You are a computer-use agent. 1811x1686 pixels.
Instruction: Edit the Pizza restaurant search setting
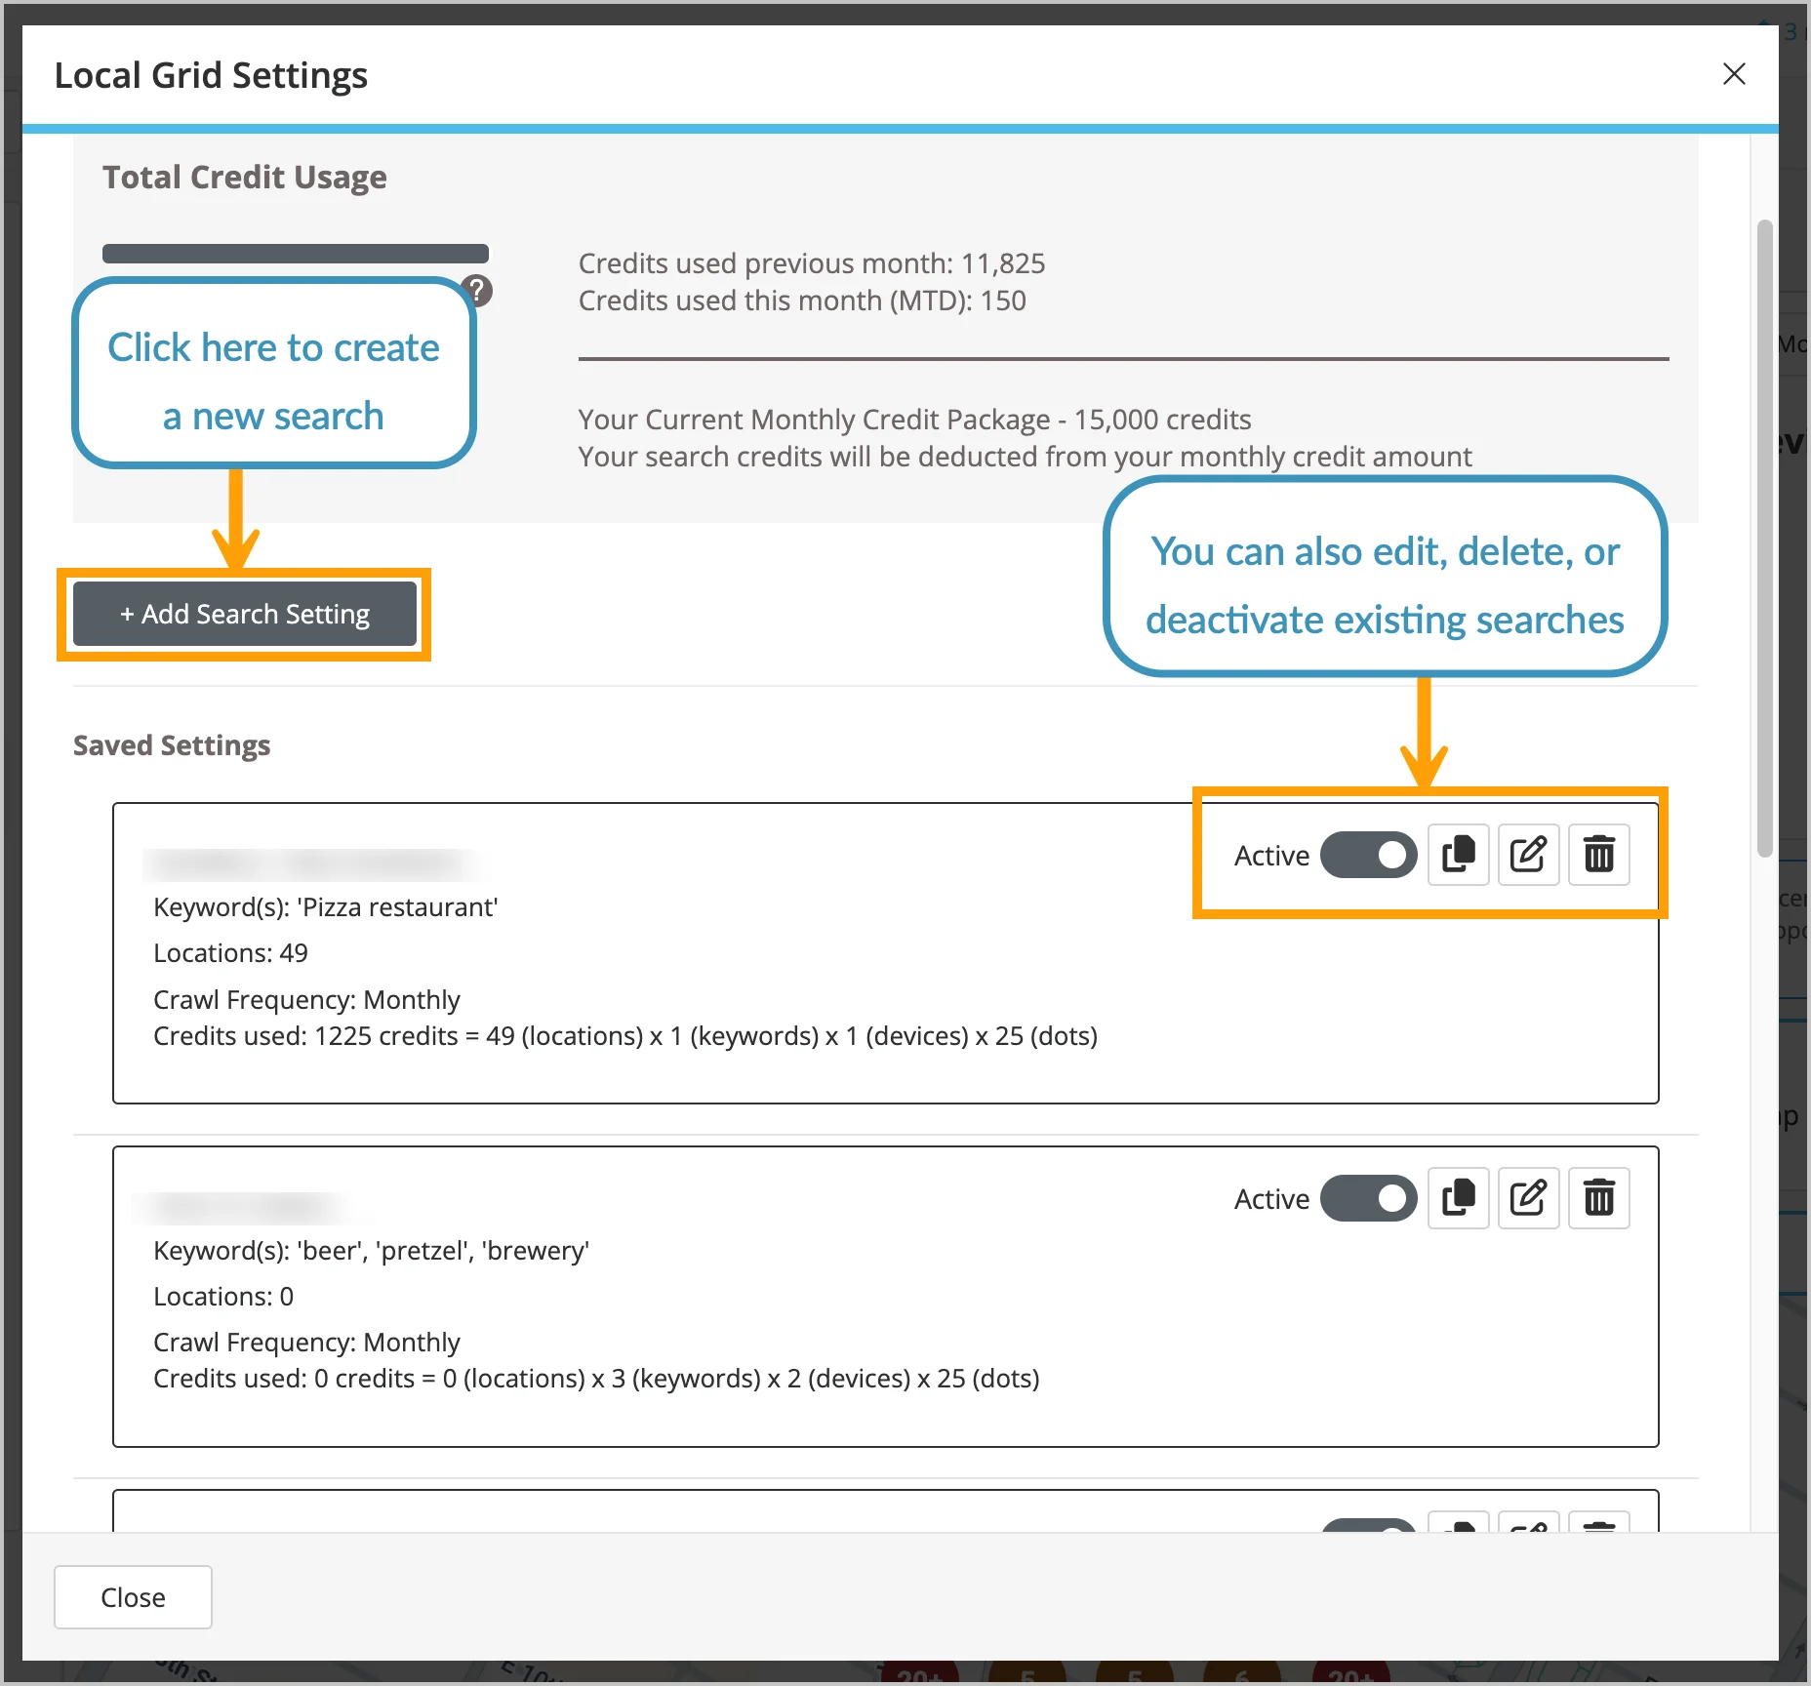[1528, 855]
